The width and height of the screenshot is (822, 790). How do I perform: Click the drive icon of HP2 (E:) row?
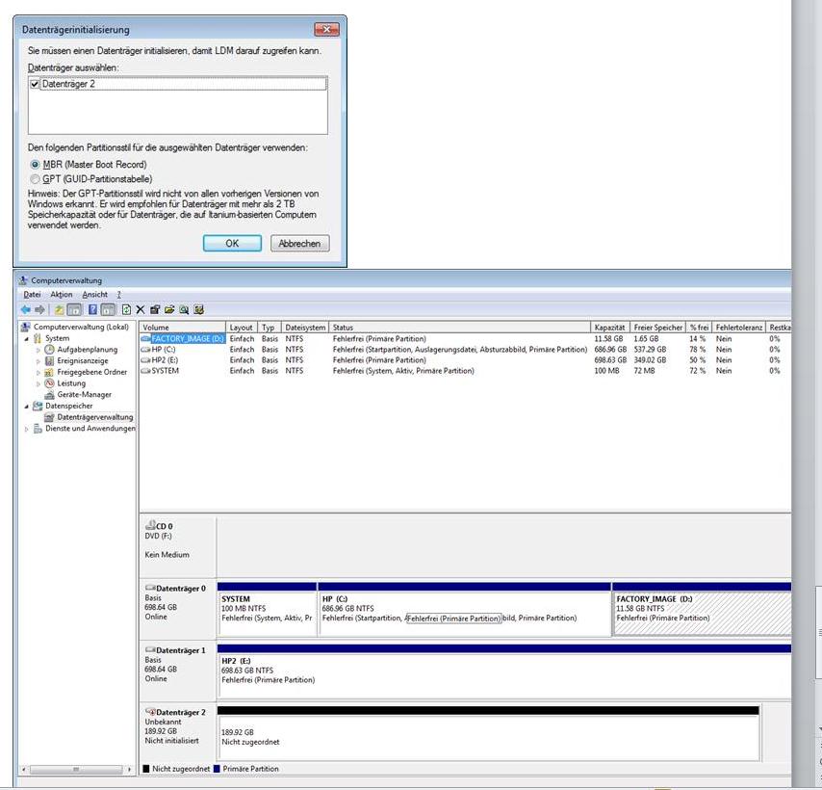click(145, 360)
